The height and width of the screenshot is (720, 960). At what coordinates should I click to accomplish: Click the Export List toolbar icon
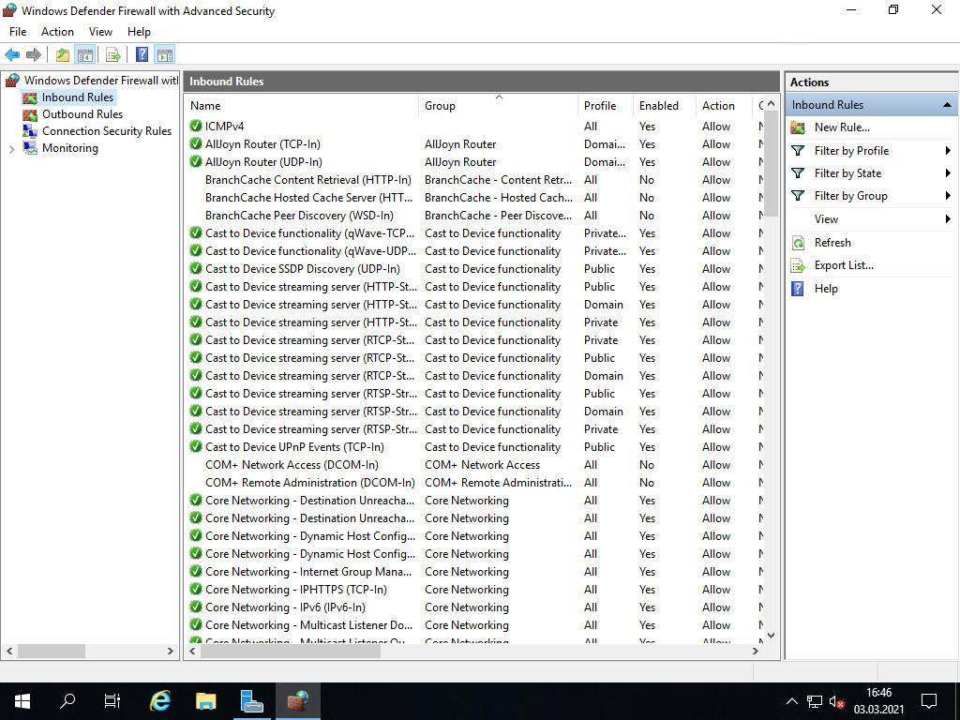click(113, 55)
